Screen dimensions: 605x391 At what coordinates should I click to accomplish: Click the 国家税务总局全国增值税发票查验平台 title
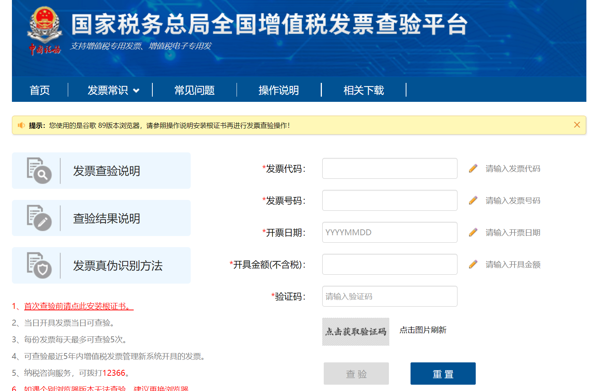(269, 25)
